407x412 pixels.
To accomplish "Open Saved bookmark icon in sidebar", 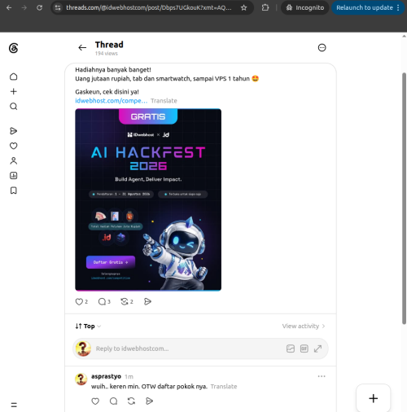I will point(13,191).
